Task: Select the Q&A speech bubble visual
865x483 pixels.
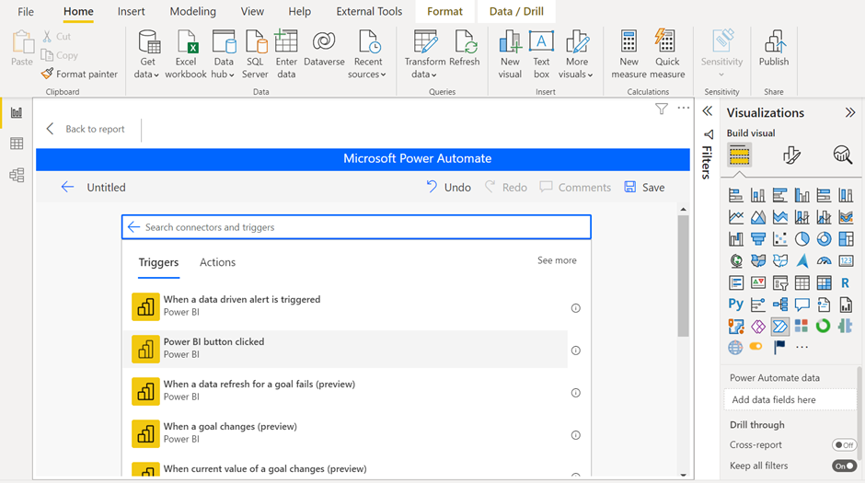Action: 802,305
